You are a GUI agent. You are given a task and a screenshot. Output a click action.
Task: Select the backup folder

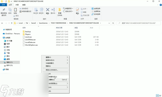tap(28, 32)
